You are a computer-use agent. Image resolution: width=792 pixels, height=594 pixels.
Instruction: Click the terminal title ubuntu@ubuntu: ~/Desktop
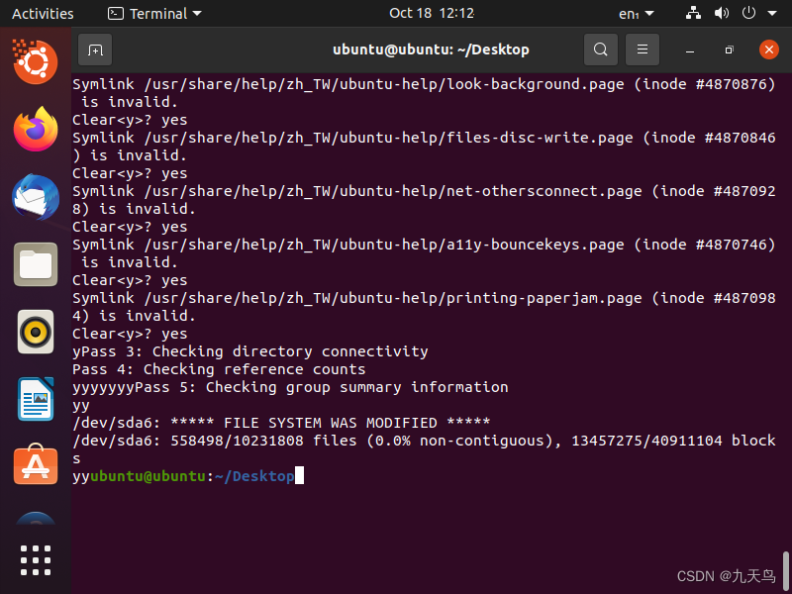coord(431,49)
